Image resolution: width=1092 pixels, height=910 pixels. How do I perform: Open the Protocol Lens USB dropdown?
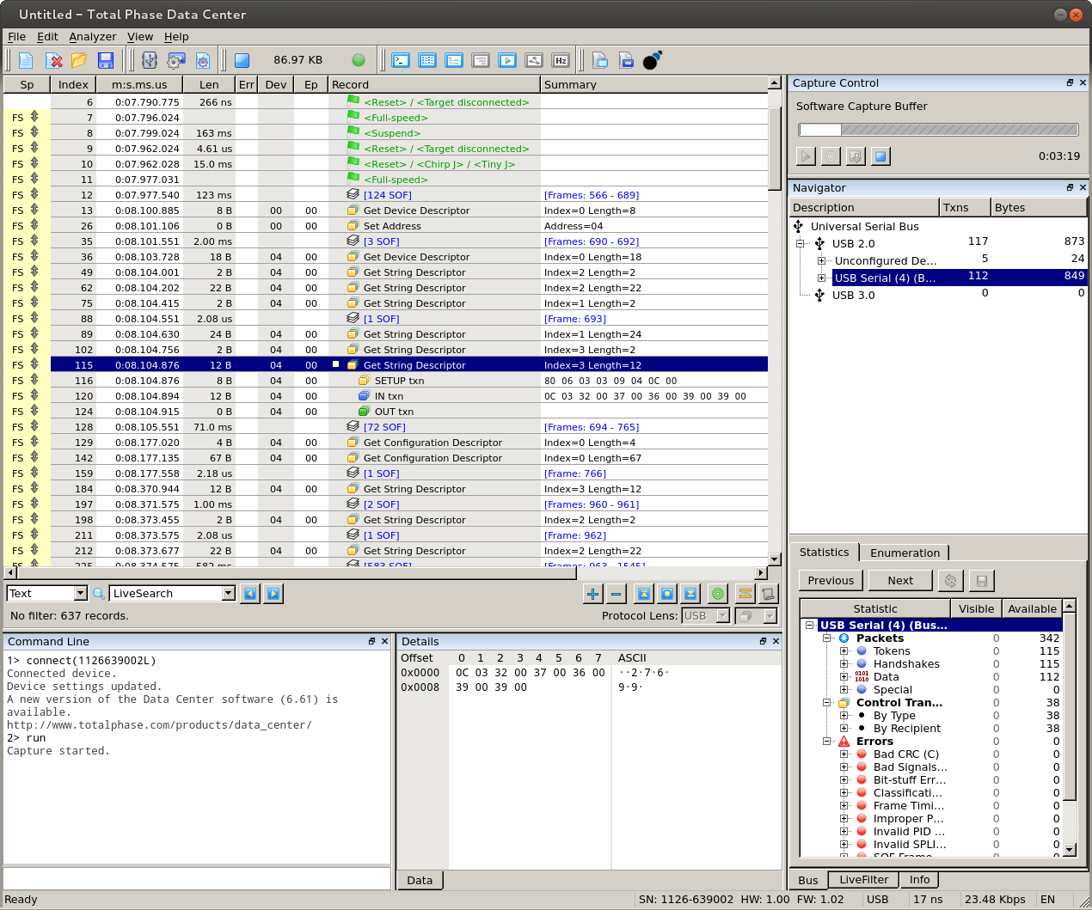722,616
